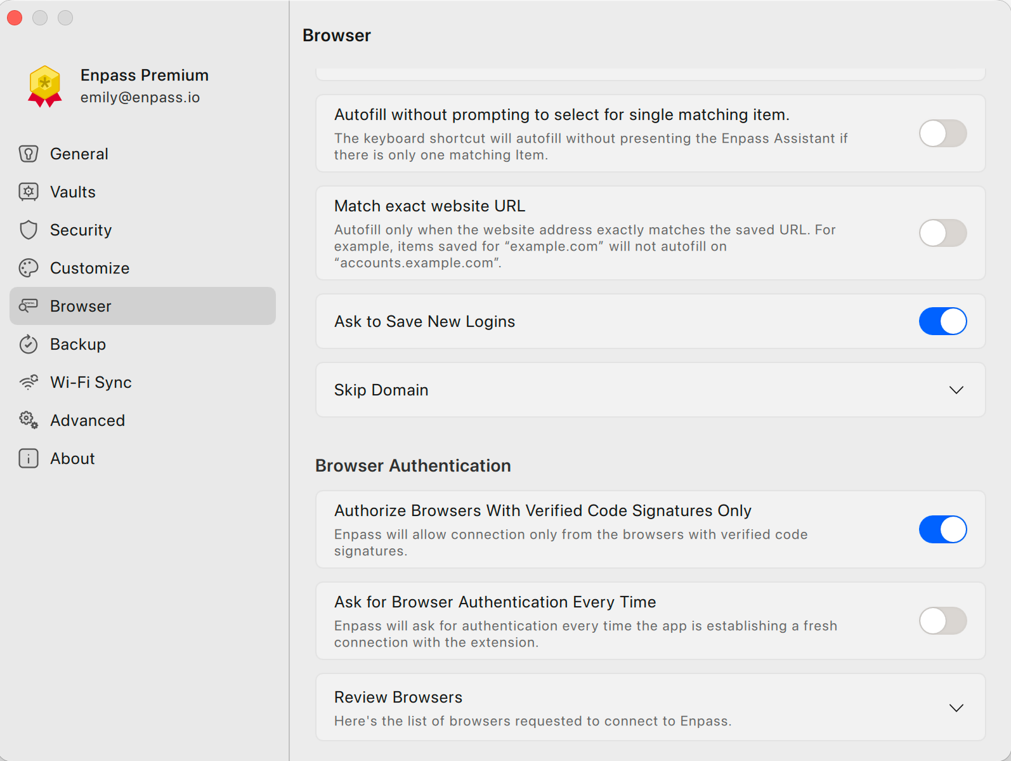
Task: Click the emily@enpass.io account email
Action: [140, 97]
